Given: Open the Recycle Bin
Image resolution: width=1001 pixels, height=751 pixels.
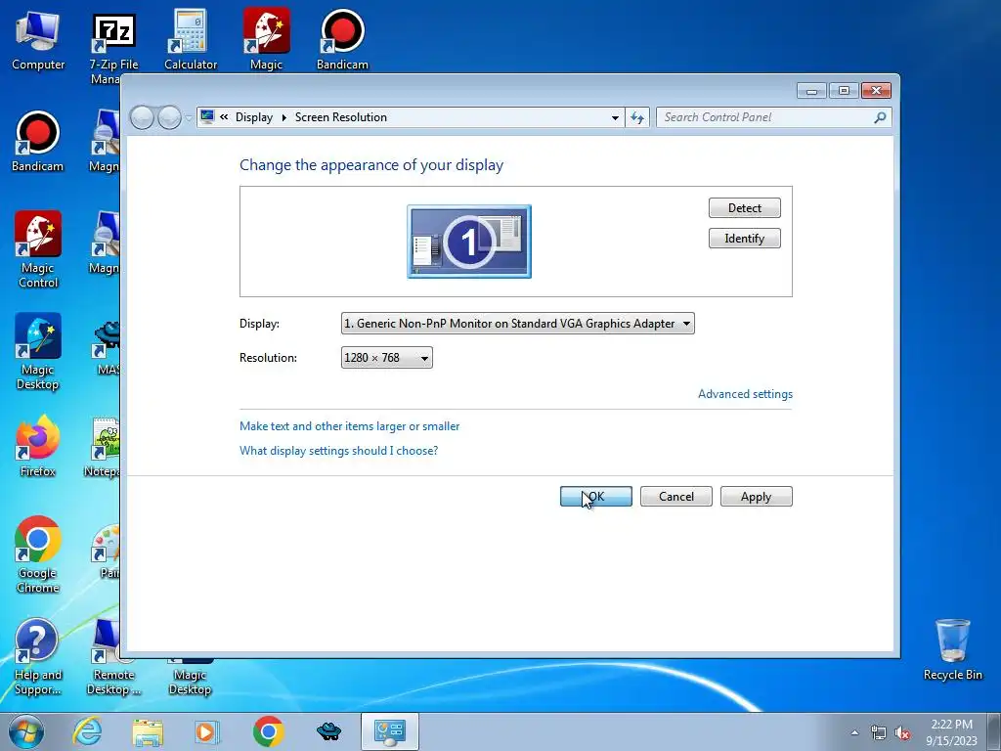Looking at the screenshot, I should click(952, 650).
